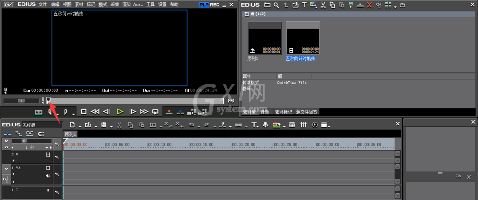Click the capture deck icon in player
The height and width of the screenshot is (200, 478).
38,112
